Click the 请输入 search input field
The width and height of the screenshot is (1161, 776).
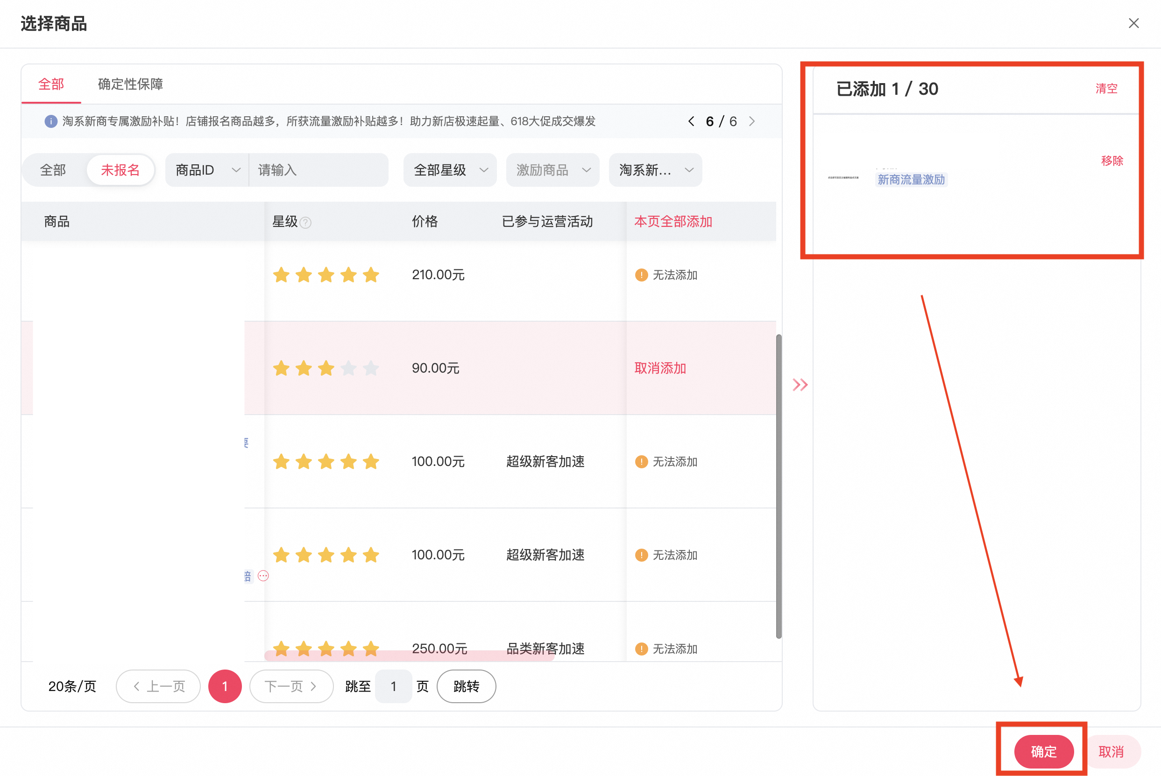pos(319,170)
